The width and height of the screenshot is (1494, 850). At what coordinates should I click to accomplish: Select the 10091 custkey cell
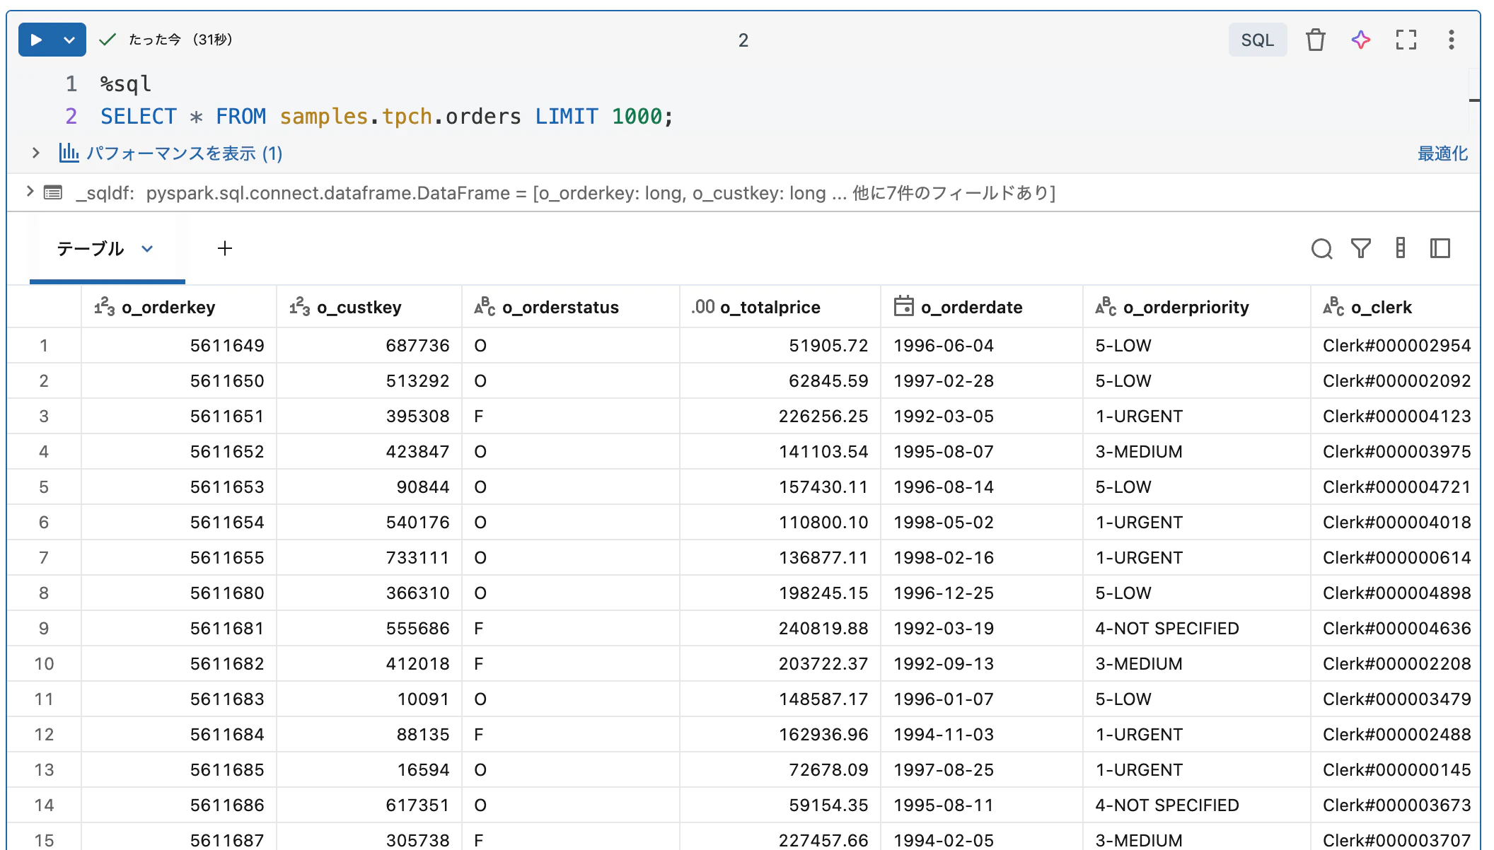(369, 699)
